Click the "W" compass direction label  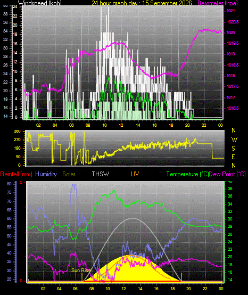(x=234, y=140)
